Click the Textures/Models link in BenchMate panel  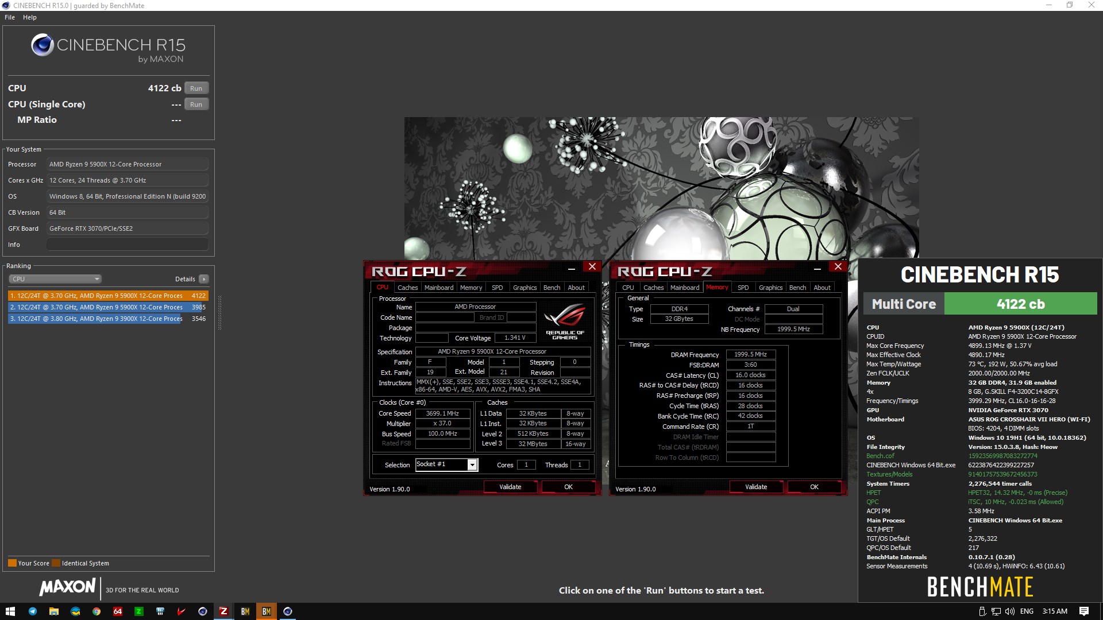pos(889,474)
